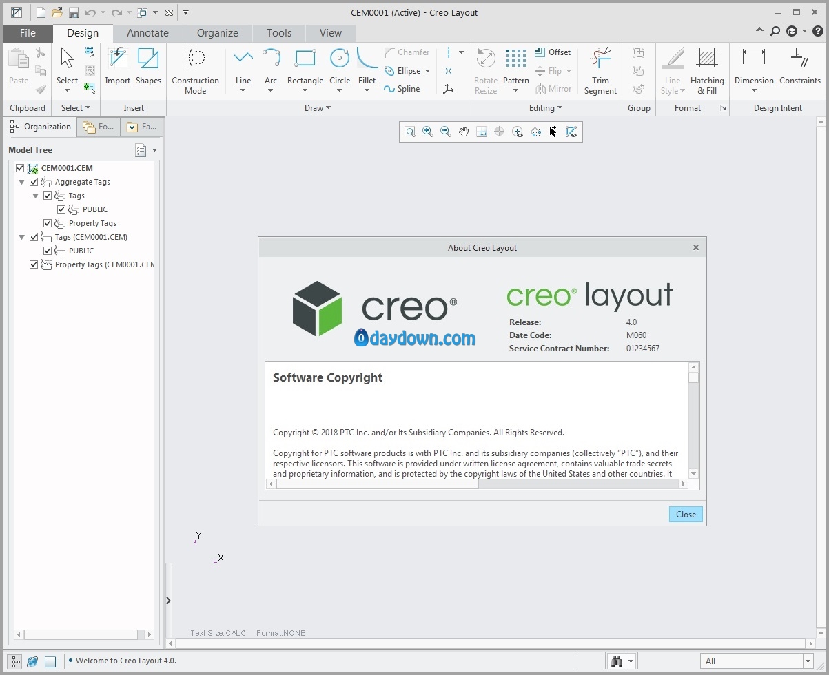Open the Constraints tool
Viewport: 829px width, 675px height.
[800, 67]
